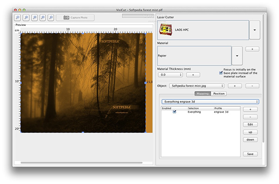Select the forest mist image in preview
Screen dimensions: 279x184
pos(83,83)
